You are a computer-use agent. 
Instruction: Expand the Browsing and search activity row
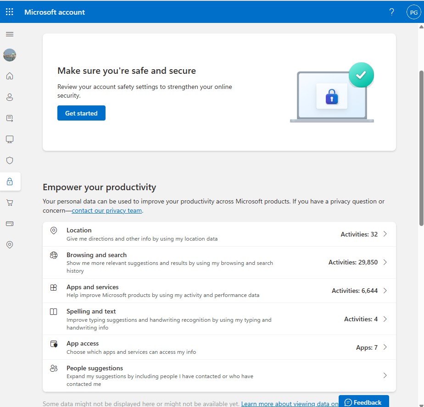[385, 262]
